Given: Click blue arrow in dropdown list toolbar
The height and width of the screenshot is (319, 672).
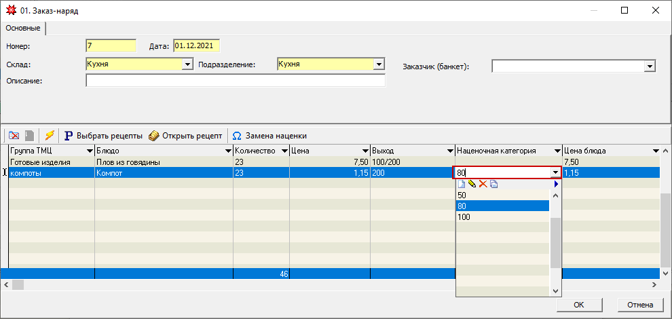Looking at the screenshot, I should 557,184.
